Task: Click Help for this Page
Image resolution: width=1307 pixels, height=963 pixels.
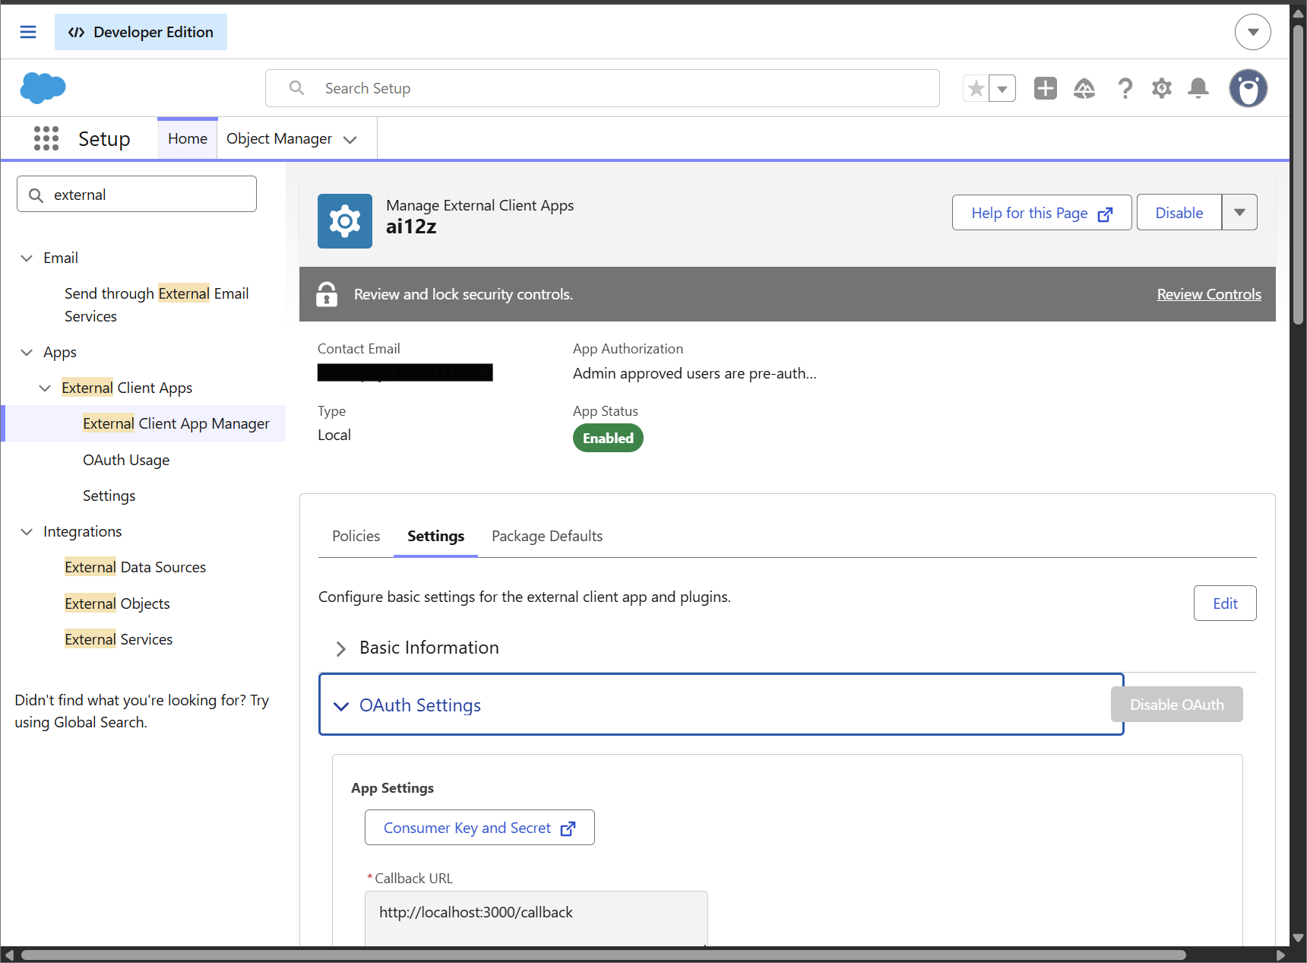Action: point(1042,213)
